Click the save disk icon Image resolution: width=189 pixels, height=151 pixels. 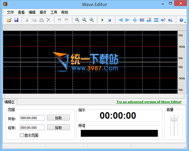click(16, 20)
